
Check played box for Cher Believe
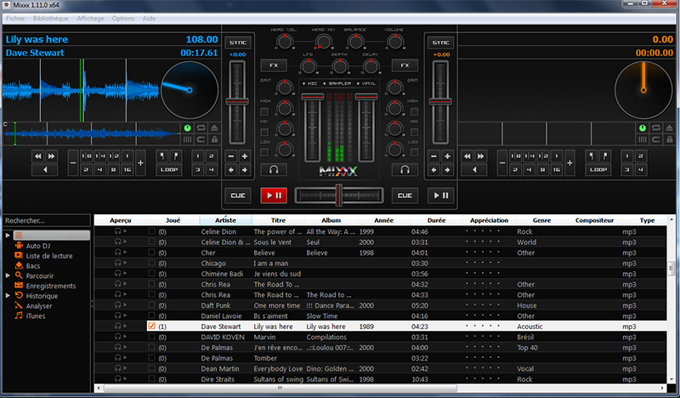click(x=151, y=253)
